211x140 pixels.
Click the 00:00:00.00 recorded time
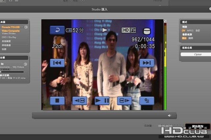[x=165, y=126]
